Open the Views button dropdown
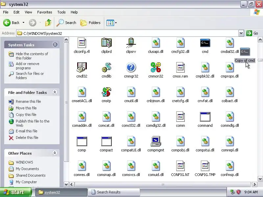 116,23
